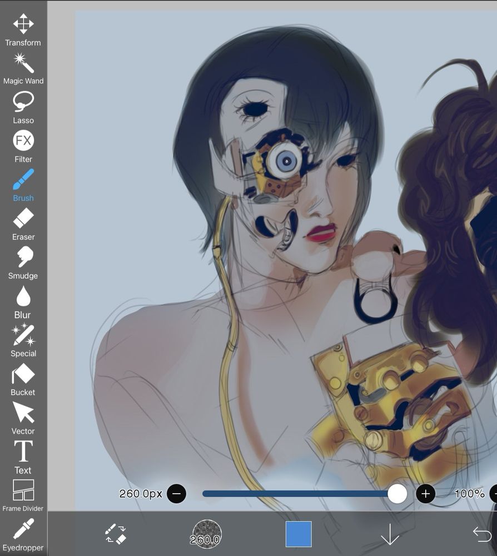Decrease brush size with minus button

(x=176, y=494)
